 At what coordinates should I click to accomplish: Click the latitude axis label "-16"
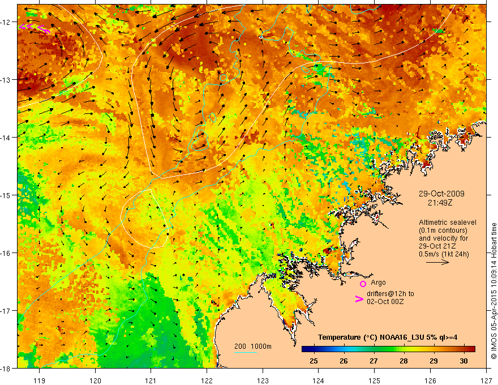[x=6, y=253]
